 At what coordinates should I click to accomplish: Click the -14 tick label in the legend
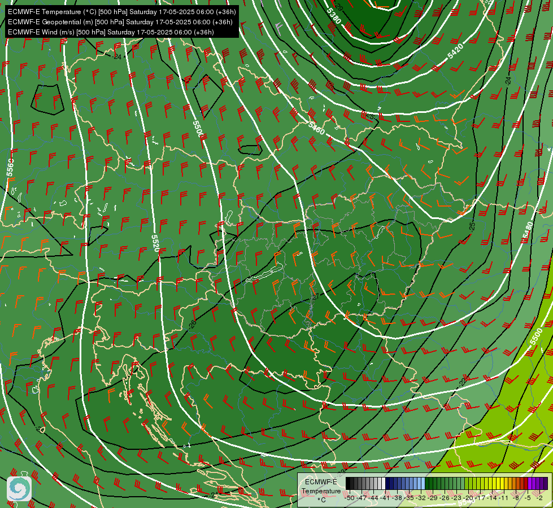click(x=492, y=498)
